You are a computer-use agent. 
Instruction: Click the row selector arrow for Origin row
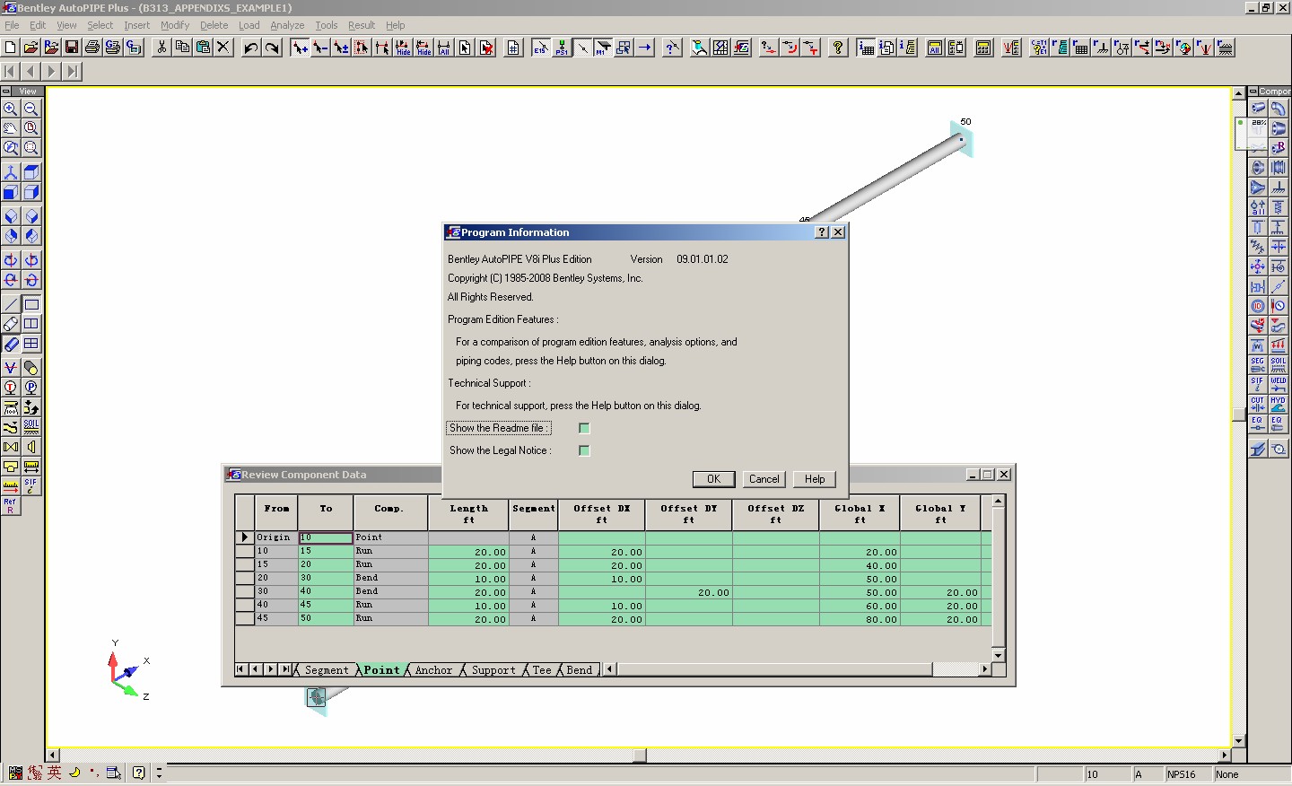coord(244,537)
